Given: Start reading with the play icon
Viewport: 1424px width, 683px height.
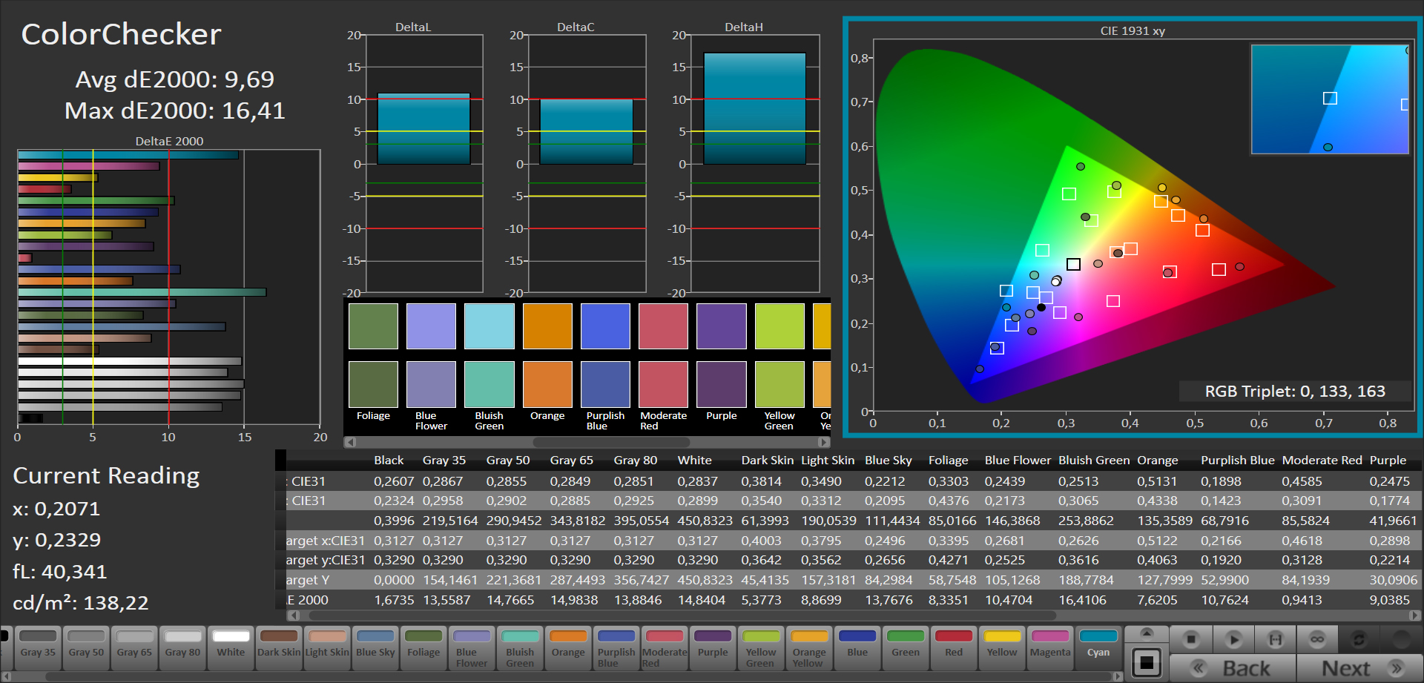Looking at the screenshot, I should pos(1233,639).
